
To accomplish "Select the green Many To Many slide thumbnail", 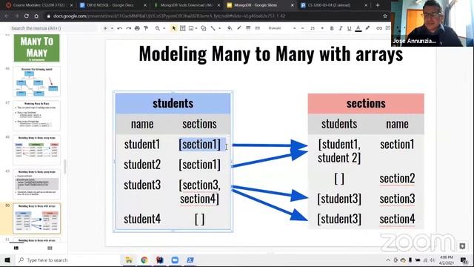I will [36, 47].
